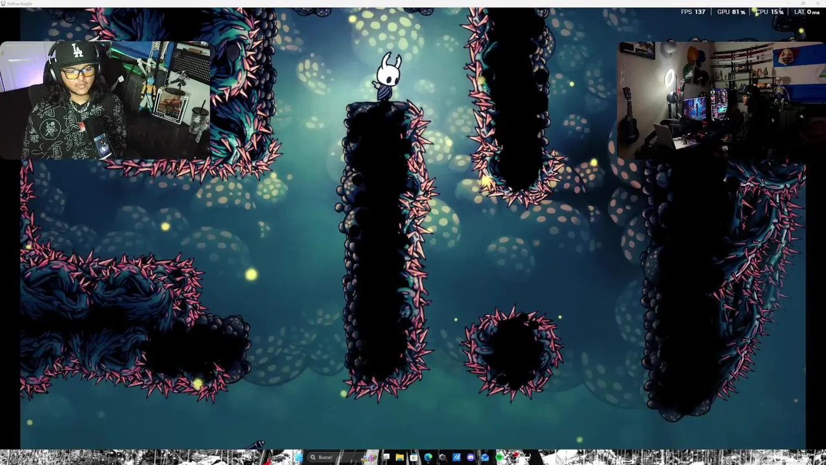Select the Hollow Knight taskbar icon
Image resolution: width=826 pixels, height=465 pixels.
coord(527,457)
